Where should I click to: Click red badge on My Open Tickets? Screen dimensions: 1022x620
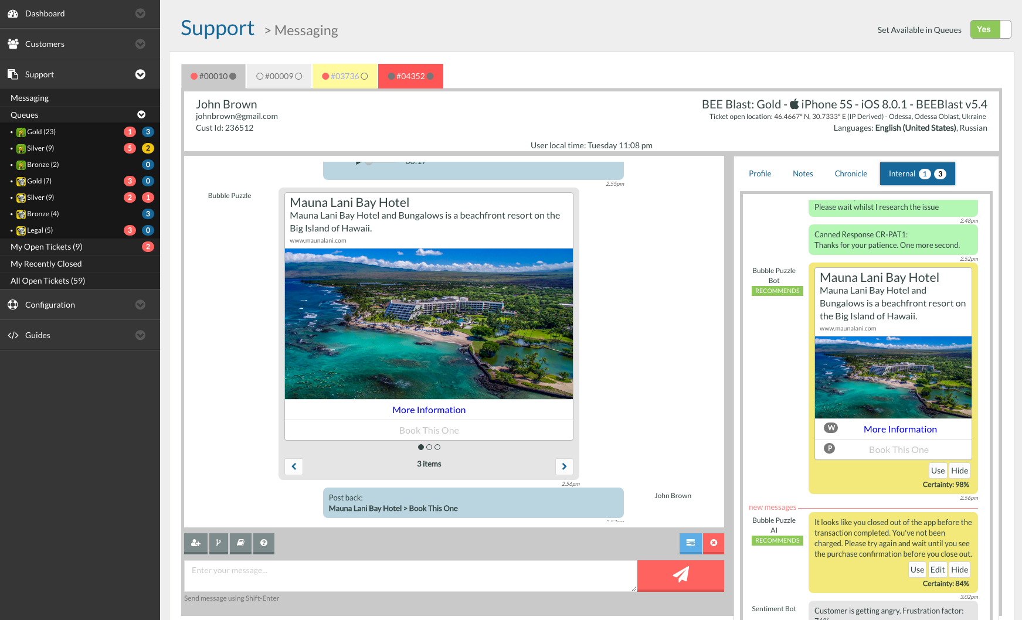coord(148,247)
